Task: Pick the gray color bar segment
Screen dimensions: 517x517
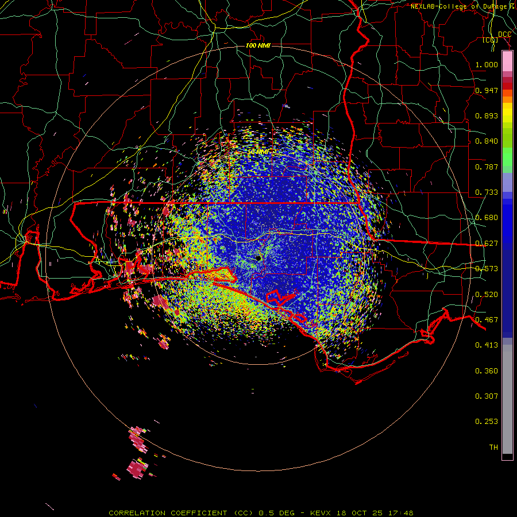Action: tap(507, 399)
